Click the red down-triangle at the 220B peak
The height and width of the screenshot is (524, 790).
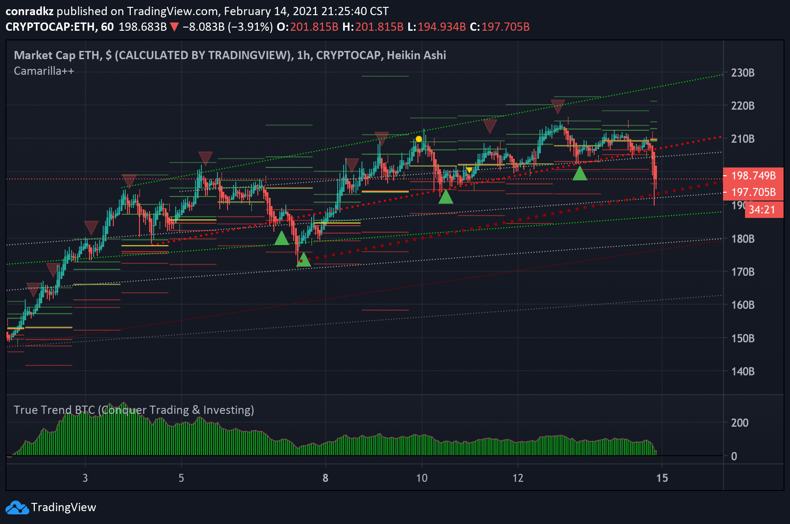557,106
